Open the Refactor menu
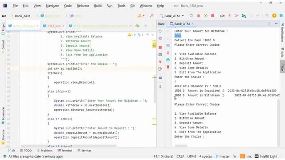Viewport: 285px width, 160px height. 83,6
